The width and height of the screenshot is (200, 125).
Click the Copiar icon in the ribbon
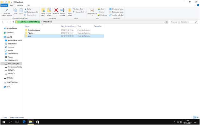point(15,10)
